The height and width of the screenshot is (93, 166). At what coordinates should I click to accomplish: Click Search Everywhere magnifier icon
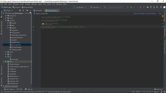click(x=161, y=7)
